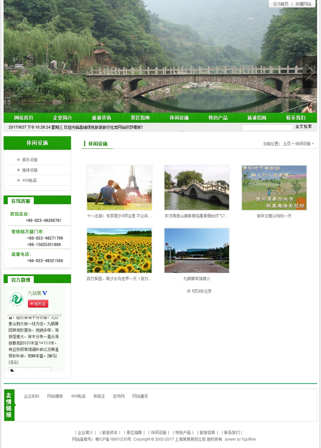Screen dimensions: 321x448
Task: Open the sunflower field thumbnail
Action: (119, 251)
